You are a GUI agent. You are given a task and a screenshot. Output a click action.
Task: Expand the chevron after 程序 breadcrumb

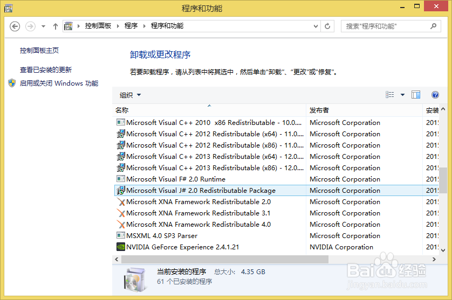pos(145,26)
